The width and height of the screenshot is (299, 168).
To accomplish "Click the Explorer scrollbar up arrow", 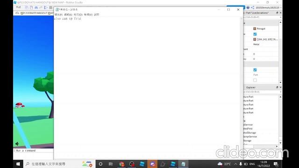I will (280, 97).
